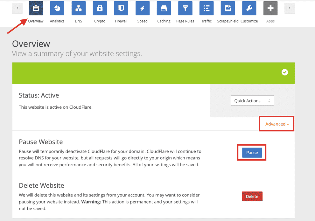Open the Quick Actions dropdown
This screenshot has height=221, width=315.
point(252,101)
